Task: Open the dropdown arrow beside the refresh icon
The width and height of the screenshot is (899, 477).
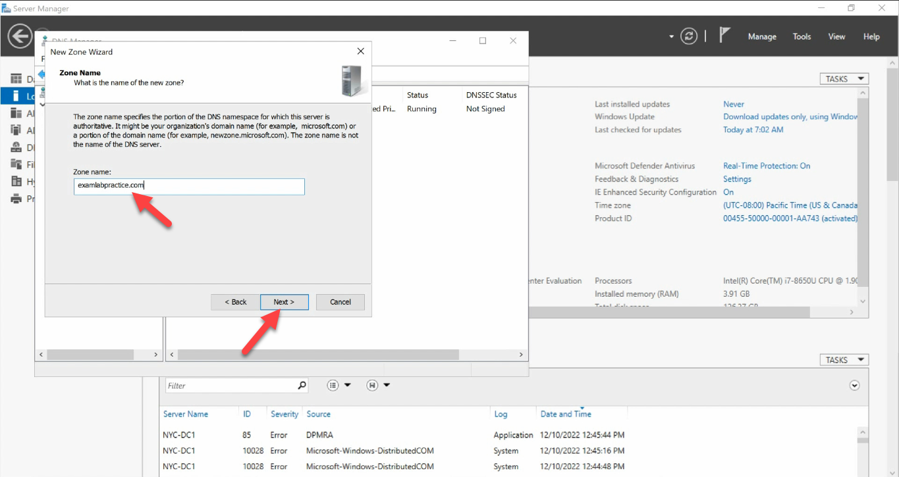Action: [671, 37]
